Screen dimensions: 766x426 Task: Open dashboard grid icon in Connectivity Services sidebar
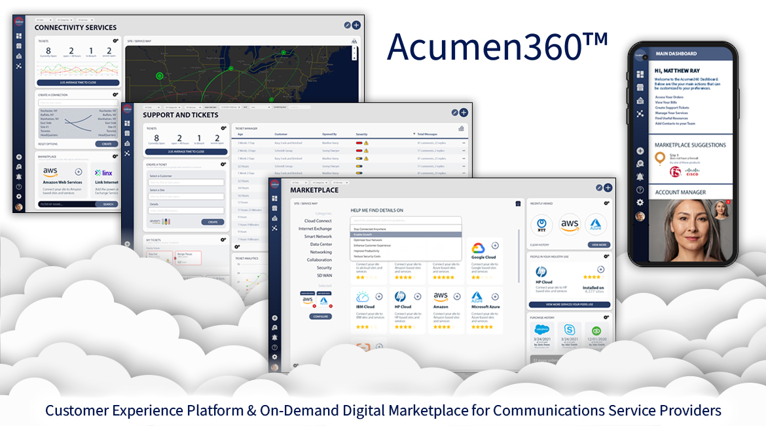(x=18, y=35)
